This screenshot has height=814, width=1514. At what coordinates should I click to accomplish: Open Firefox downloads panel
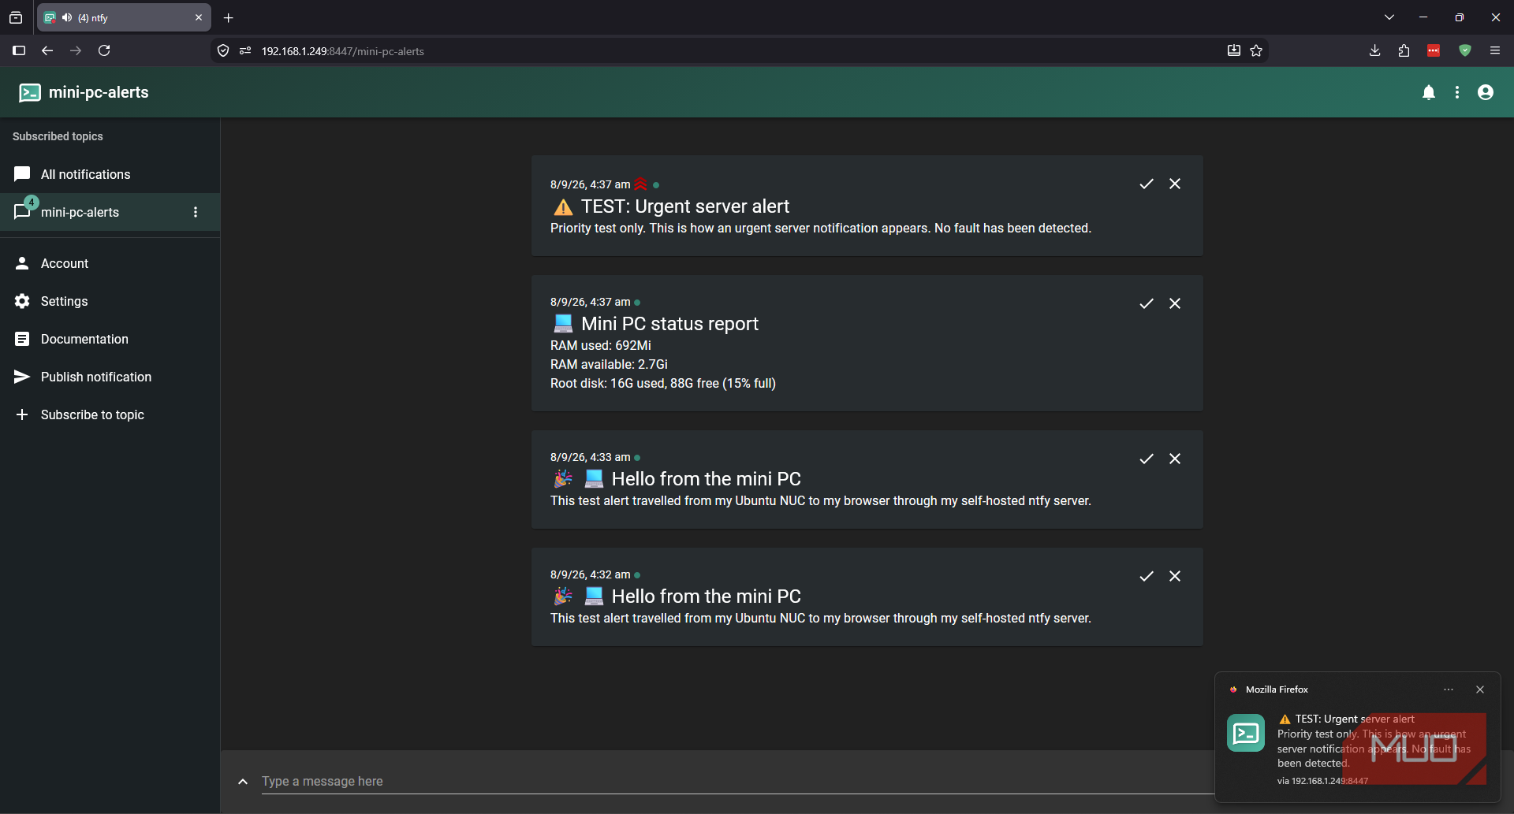click(1374, 50)
